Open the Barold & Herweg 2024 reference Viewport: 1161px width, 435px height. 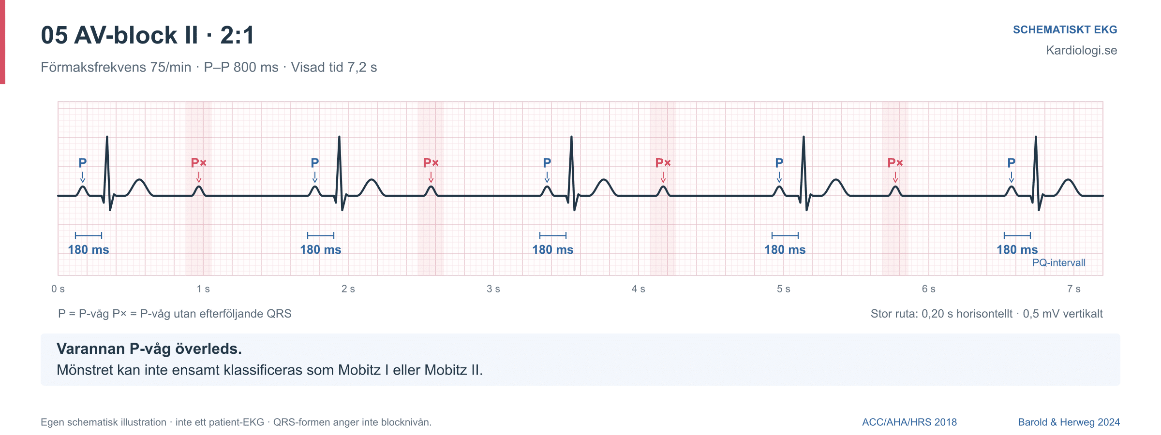(x=1069, y=422)
